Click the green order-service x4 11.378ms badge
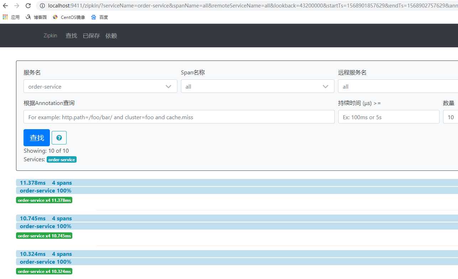 click(x=44, y=200)
